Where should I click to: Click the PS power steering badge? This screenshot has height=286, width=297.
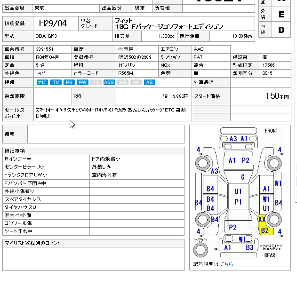coord(69,82)
